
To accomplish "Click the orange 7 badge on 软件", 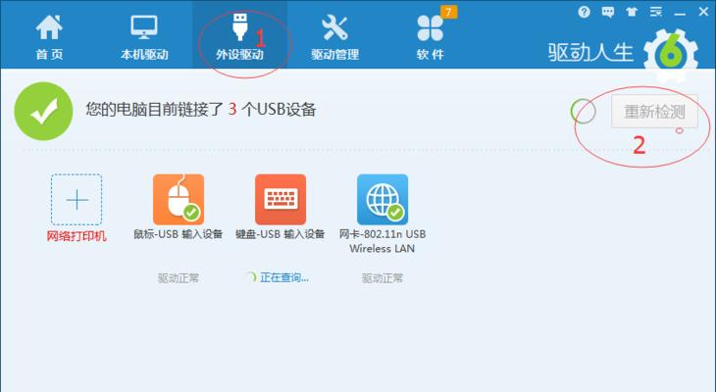I will [448, 12].
